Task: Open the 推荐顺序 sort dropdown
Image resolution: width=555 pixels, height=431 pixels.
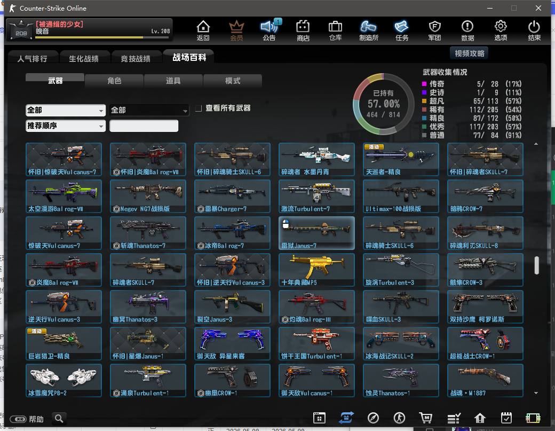Action: tap(66, 126)
